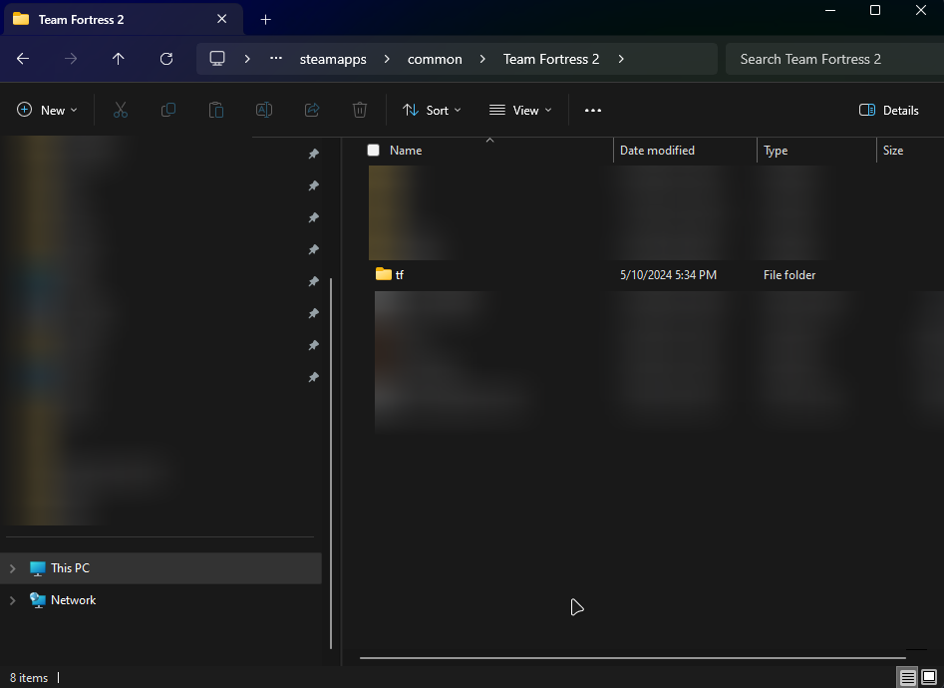The image size is (944, 688).
Task: Toggle the Details pane
Action: click(888, 111)
